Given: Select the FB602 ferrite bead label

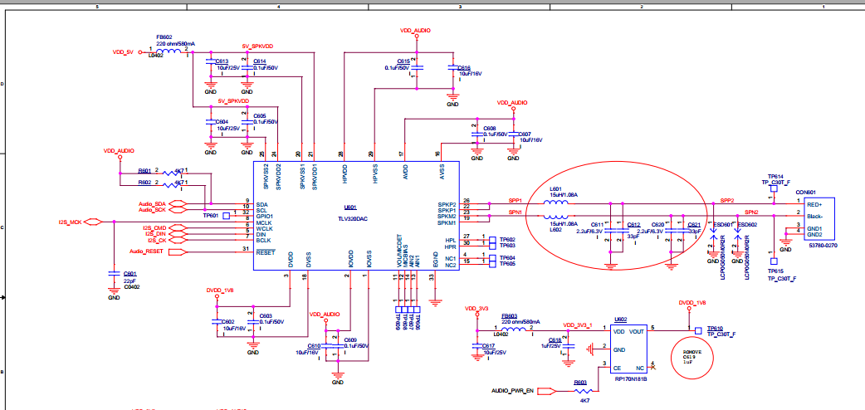Looking at the screenshot, I should coord(165,37).
